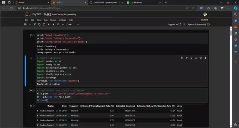Viewport: 239px width, 128px height.
Task: Duplicate the active cell using cell toolbar
Action: (182, 58)
